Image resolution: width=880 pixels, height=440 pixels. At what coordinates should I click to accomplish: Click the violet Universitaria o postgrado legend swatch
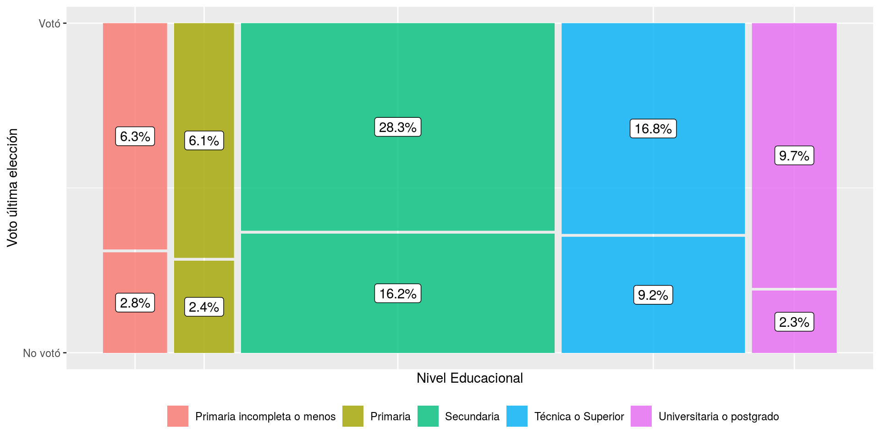pos(641,416)
